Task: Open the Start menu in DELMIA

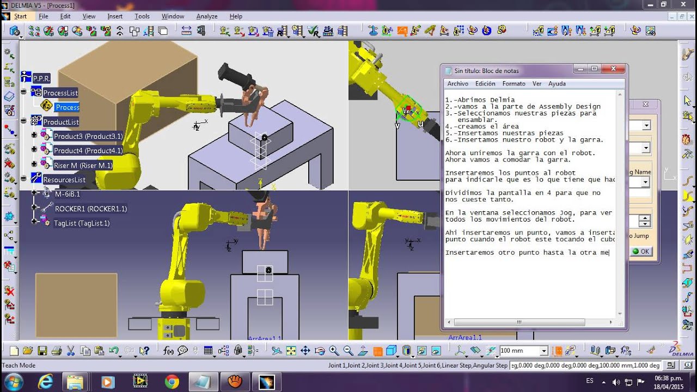Action: click(20, 16)
